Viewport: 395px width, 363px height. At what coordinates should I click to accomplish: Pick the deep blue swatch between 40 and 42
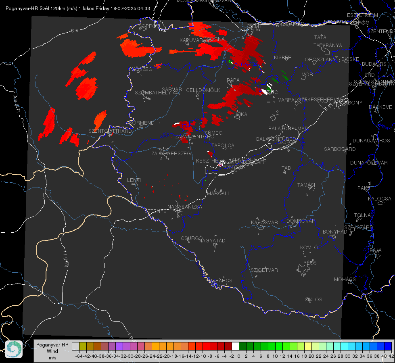388,346
